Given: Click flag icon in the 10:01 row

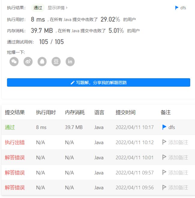Looking at the screenshot, I should tap(164, 157).
